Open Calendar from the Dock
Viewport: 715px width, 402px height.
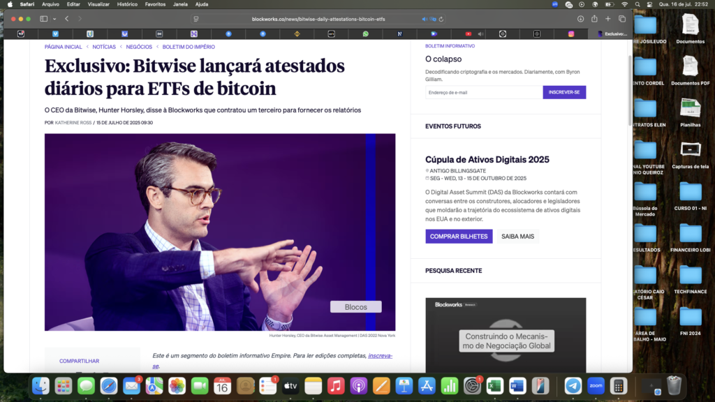click(x=222, y=386)
